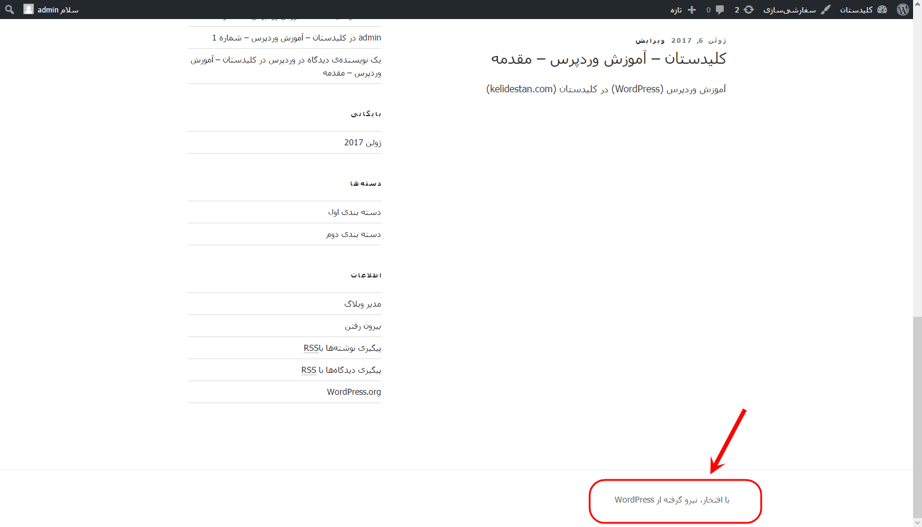
Task: Click the بایگانی widget heading
Action: tap(366, 113)
